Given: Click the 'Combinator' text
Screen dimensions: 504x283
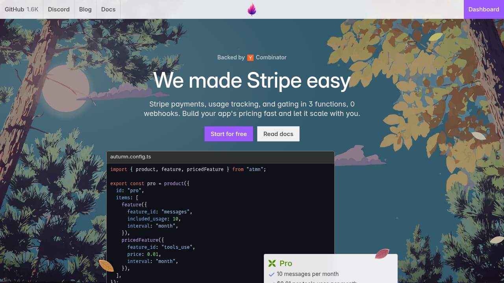Looking at the screenshot, I should tap(271, 57).
